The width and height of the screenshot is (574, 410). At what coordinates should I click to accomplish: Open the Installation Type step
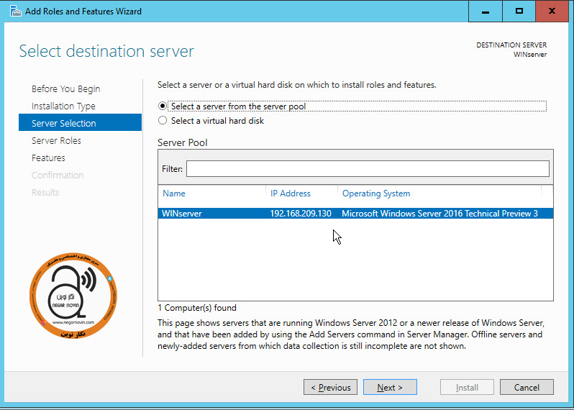pos(63,106)
